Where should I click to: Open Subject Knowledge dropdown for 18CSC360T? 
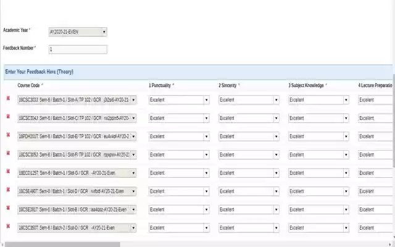click(x=318, y=228)
